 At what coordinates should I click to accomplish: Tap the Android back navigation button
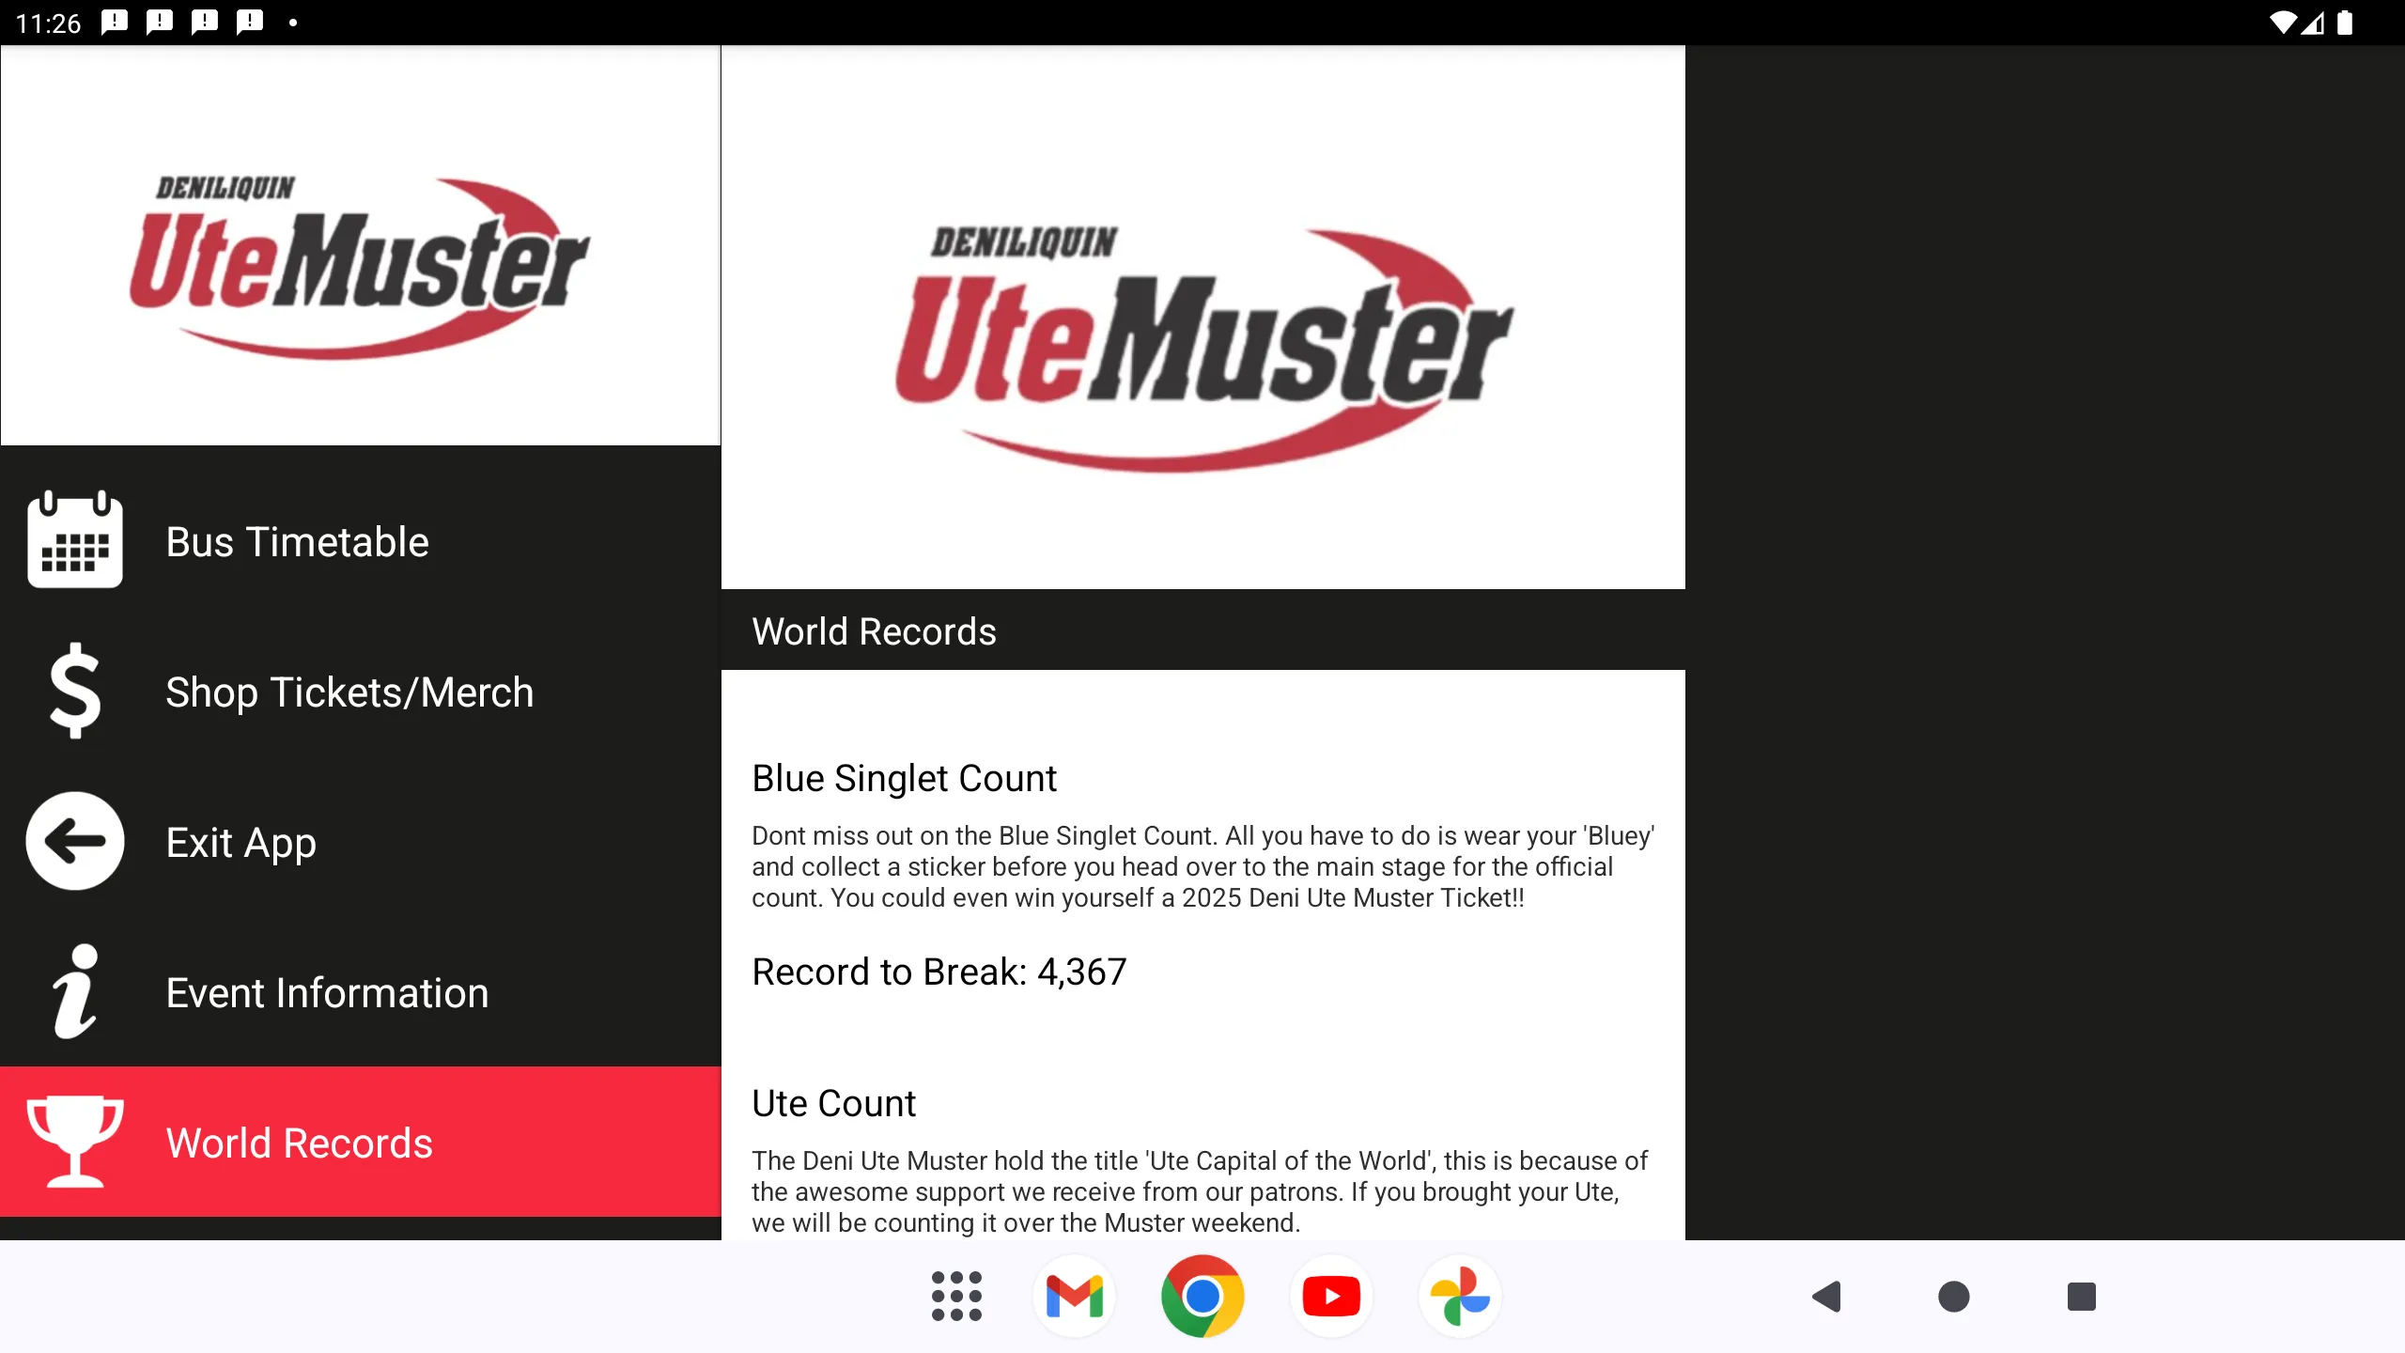click(1826, 1297)
